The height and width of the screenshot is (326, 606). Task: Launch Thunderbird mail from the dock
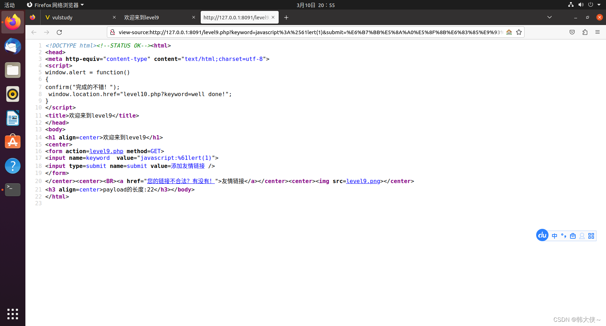13,46
